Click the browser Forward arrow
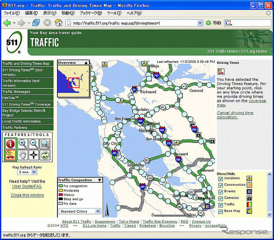This screenshot has height=240, width=274. 21,23
